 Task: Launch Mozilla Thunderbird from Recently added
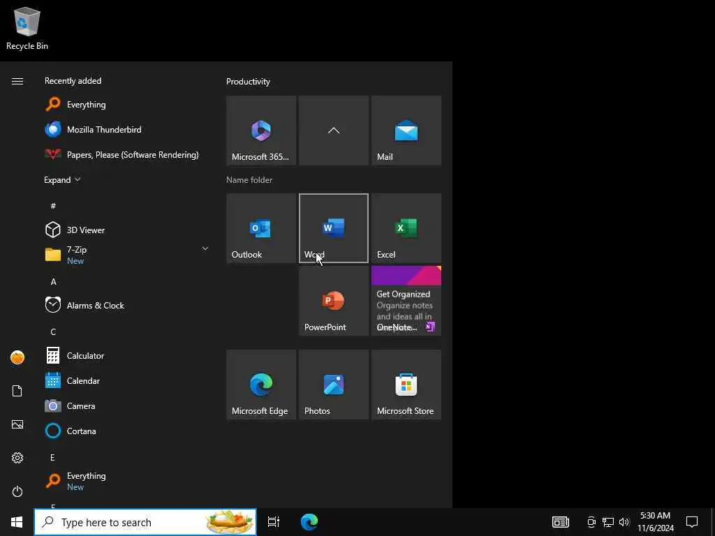pos(126,129)
